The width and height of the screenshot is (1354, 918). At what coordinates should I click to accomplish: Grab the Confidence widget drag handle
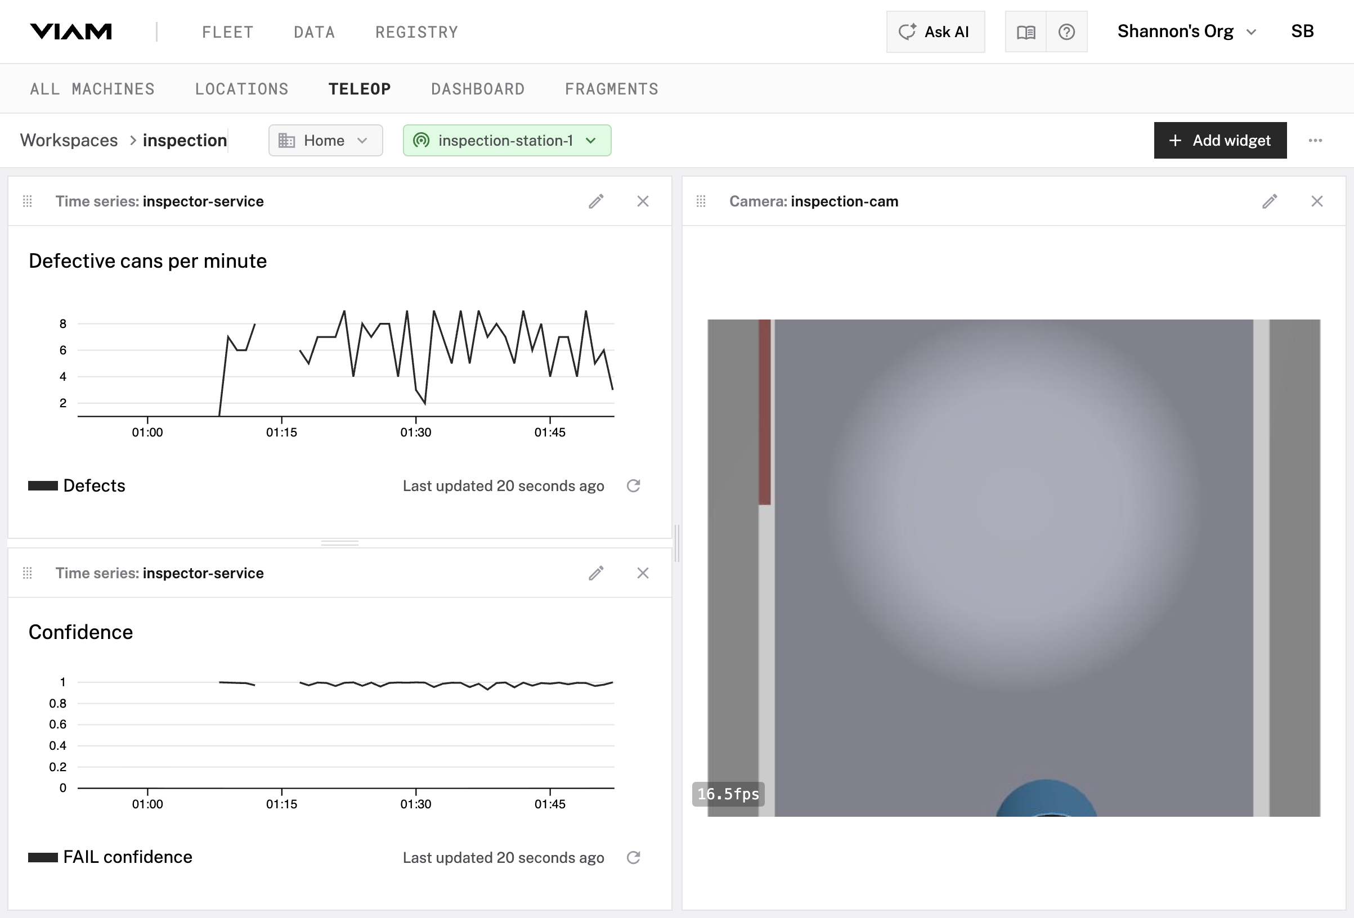pyautogui.click(x=27, y=573)
